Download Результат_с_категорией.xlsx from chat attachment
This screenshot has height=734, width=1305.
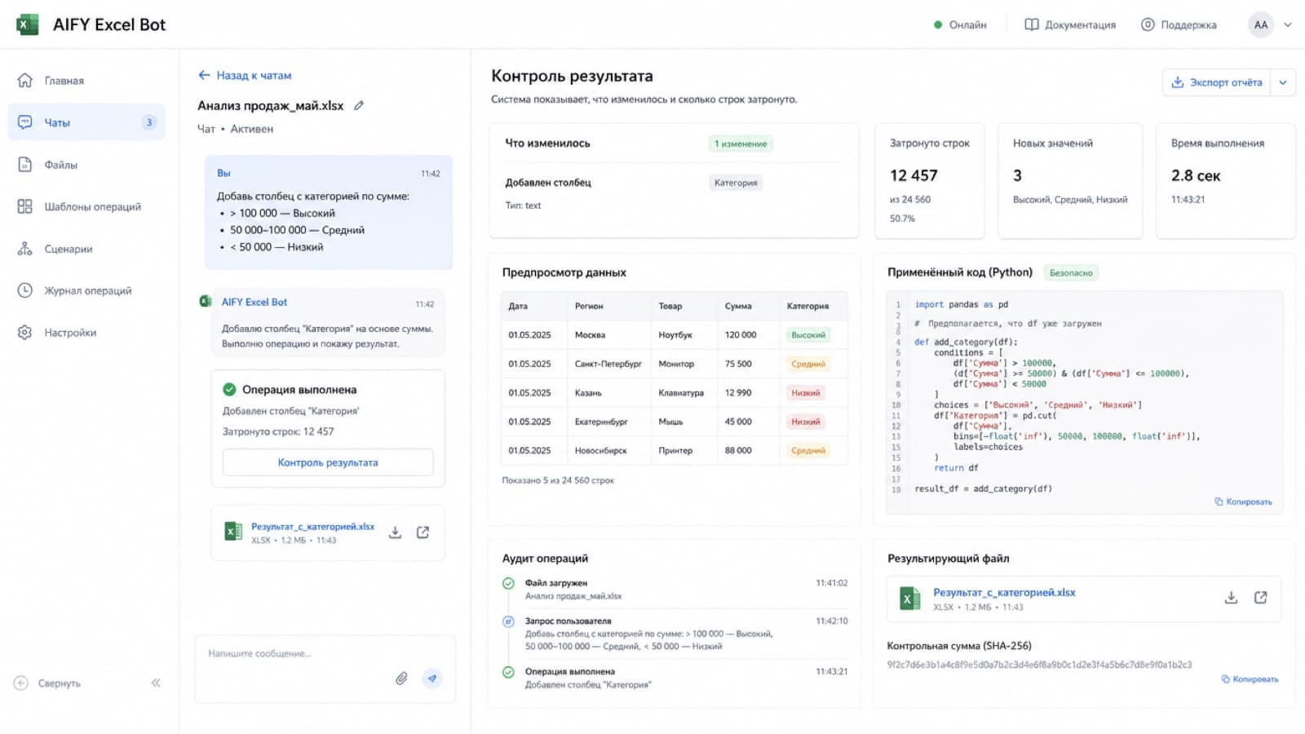click(x=396, y=533)
